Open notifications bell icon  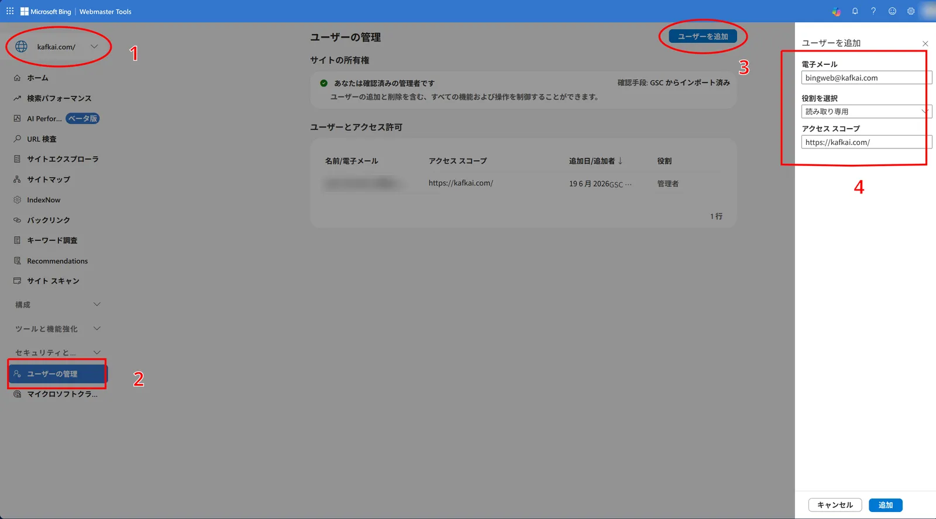point(855,11)
